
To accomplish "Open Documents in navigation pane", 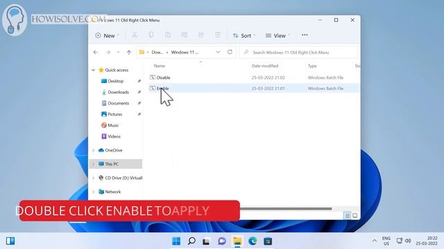I will (x=115, y=103).
